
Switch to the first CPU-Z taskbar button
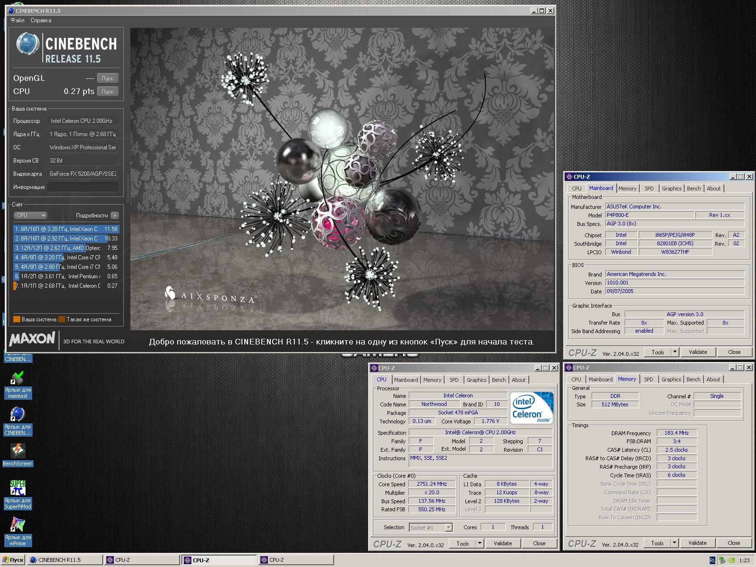pyautogui.click(x=142, y=560)
